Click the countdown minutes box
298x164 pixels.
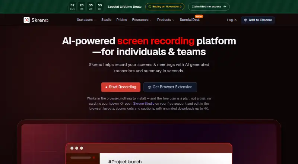tap(91, 7)
